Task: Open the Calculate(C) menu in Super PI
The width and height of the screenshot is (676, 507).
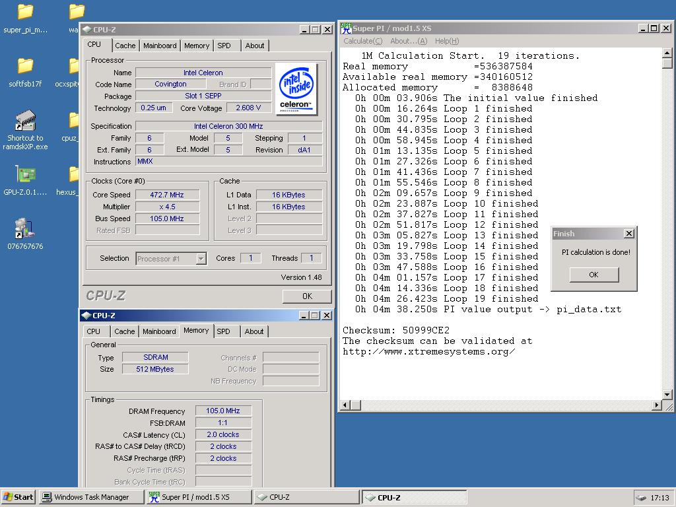Action: [x=363, y=41]
